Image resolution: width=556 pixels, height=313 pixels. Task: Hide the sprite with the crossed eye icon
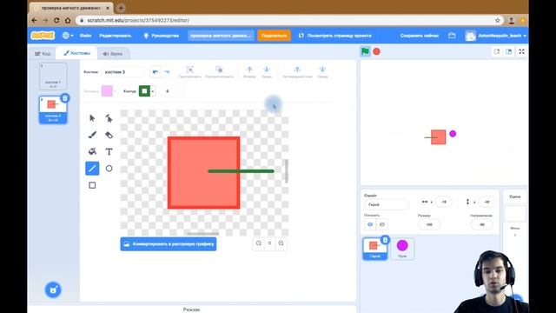click(x=382, y=224)
